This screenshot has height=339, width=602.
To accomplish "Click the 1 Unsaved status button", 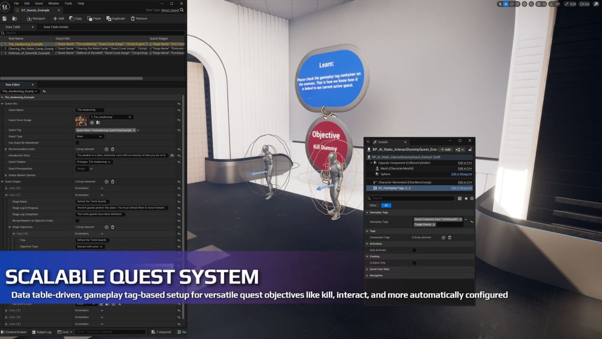I will pos(161,332).
